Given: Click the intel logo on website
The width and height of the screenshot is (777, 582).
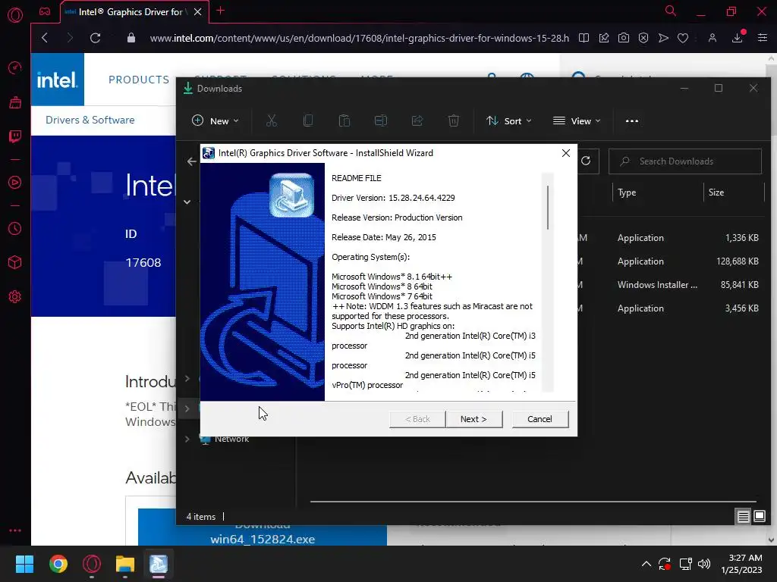Looking at the screenshot, I should tap(57, 80).
